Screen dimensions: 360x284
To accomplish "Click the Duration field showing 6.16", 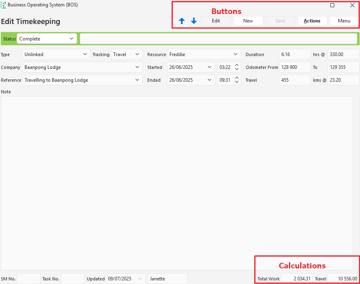I will pos(295,54).
